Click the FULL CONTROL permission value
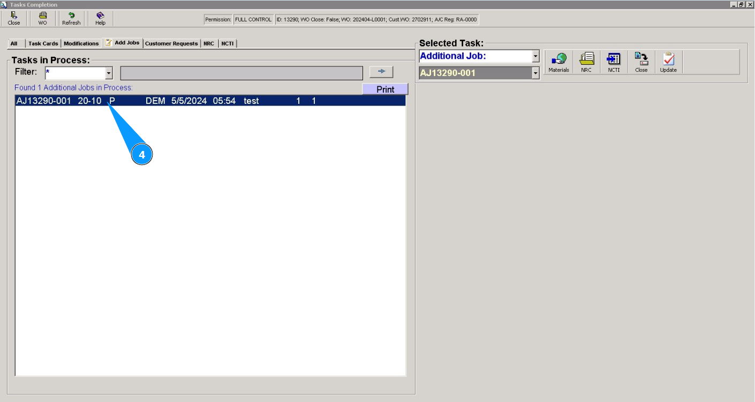 [253, 20]
